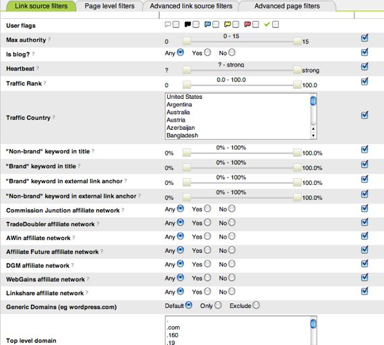Open help for Traffic Rank
Viewport: 384px width, 345px height.
click(45, 83)
